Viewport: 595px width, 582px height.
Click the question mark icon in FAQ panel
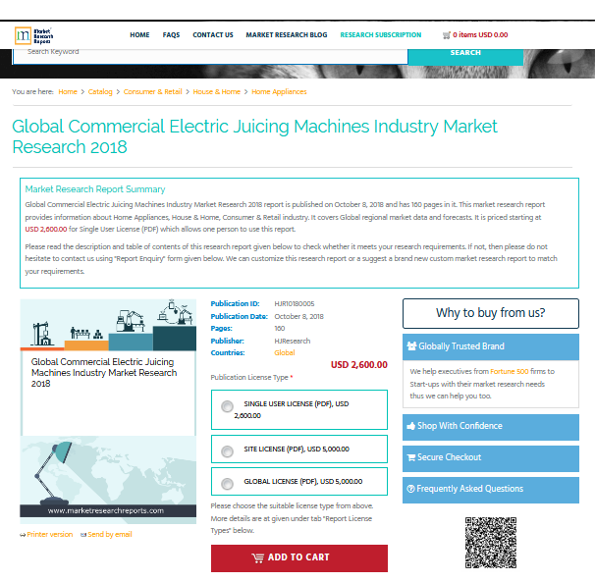click(410, 489)
